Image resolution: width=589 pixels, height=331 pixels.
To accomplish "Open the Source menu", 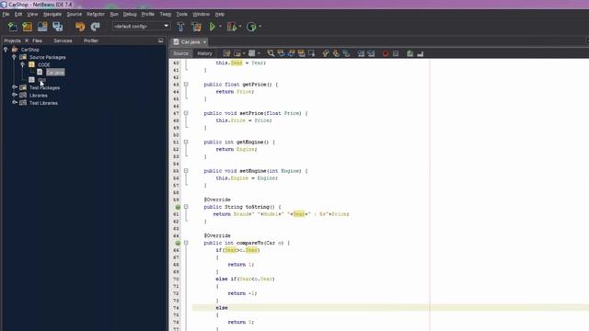I will tap(74, 15).
